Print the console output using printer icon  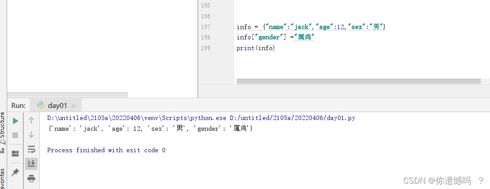pos(31,179)
